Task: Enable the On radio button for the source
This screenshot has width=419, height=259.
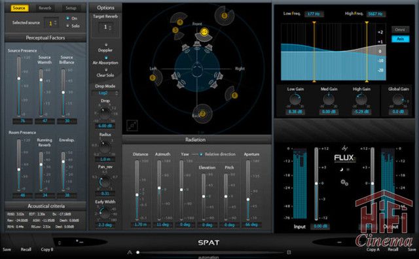Action: [68, 18]
